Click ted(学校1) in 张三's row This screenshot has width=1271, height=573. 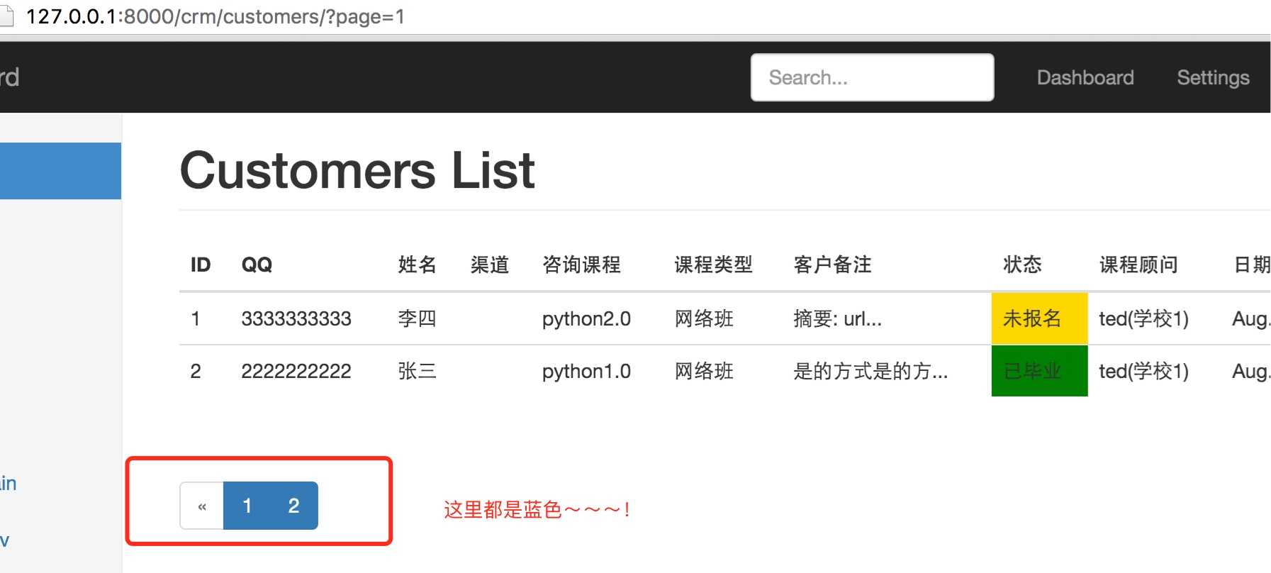coord(1143,371)
